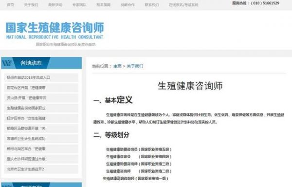Click the tagline beneath NATIONAL REPRODUCTIVE HEALTH CONSULTANT
The height and width of the screenshot is (187, 292).
coord(66,44)
